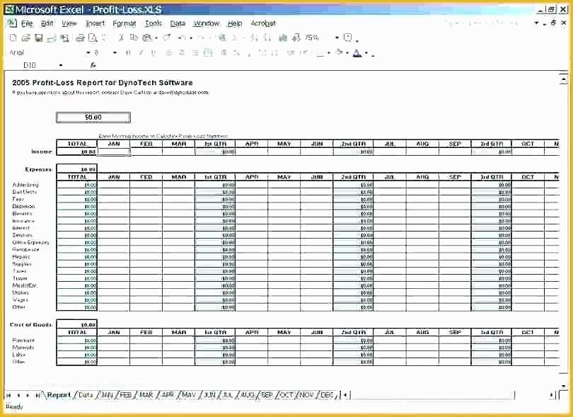Image resolution: width=573 pixels, height=417 pixels.
Task: Click the Undo arrow icon
Action: [x=182, y=38]
